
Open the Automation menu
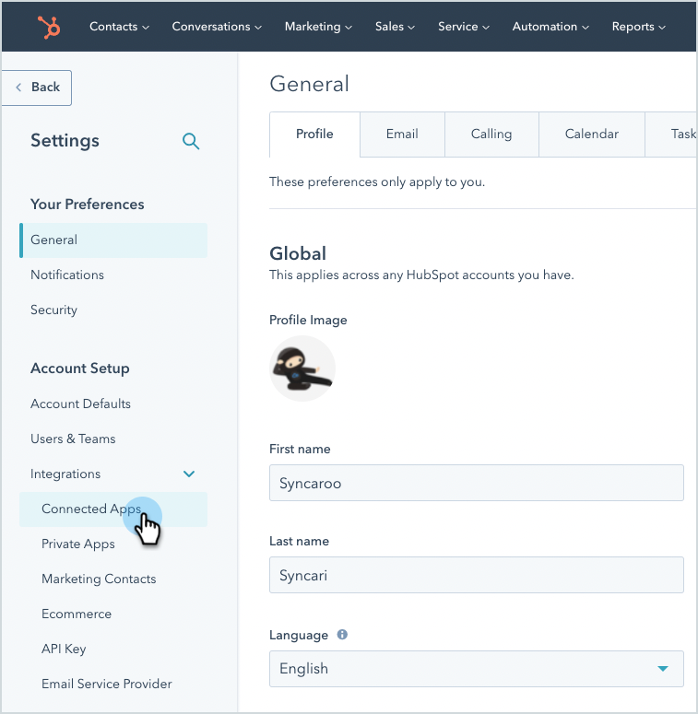(x=550, y=27)
